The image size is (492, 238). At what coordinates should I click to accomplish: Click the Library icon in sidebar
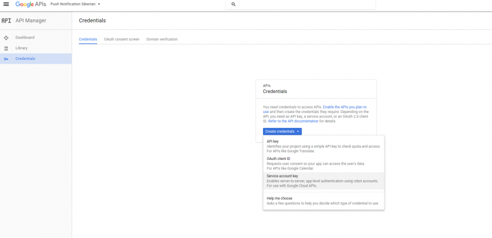[x=6, y=48]
